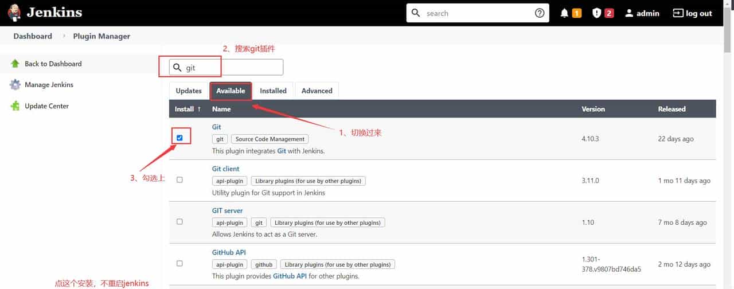The width and height of the screenshot is (734, 289).
Task: Click the Source Code Management tag
Action: (270, 139)
